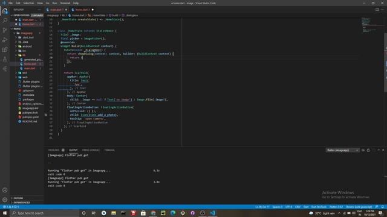
Task: Switch to the home.dart editor tab
Action: point(82,10)
